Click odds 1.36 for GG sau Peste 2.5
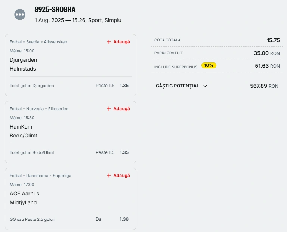 tap(124, 219)
